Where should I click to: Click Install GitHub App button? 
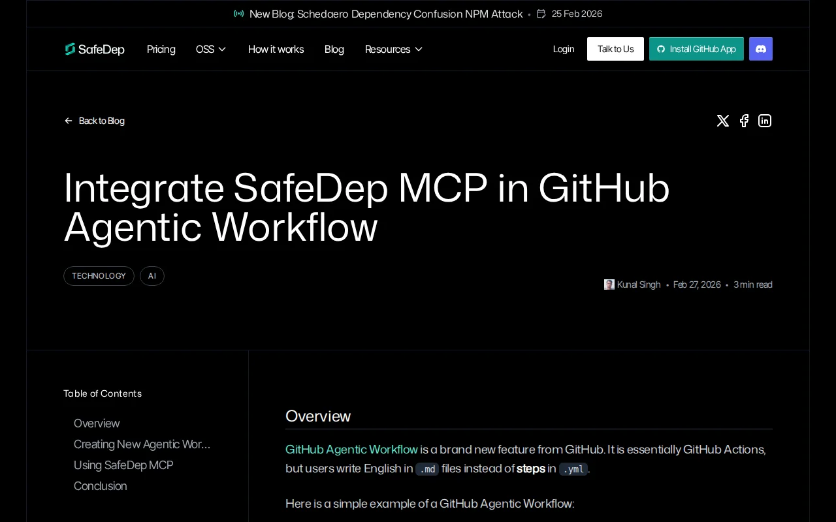(696, 49)
